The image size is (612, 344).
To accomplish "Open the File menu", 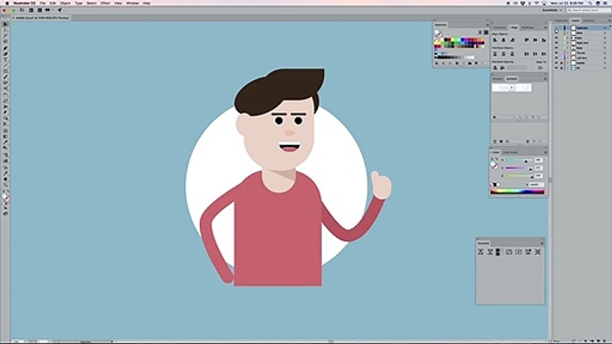I will [x=43, y=3].
